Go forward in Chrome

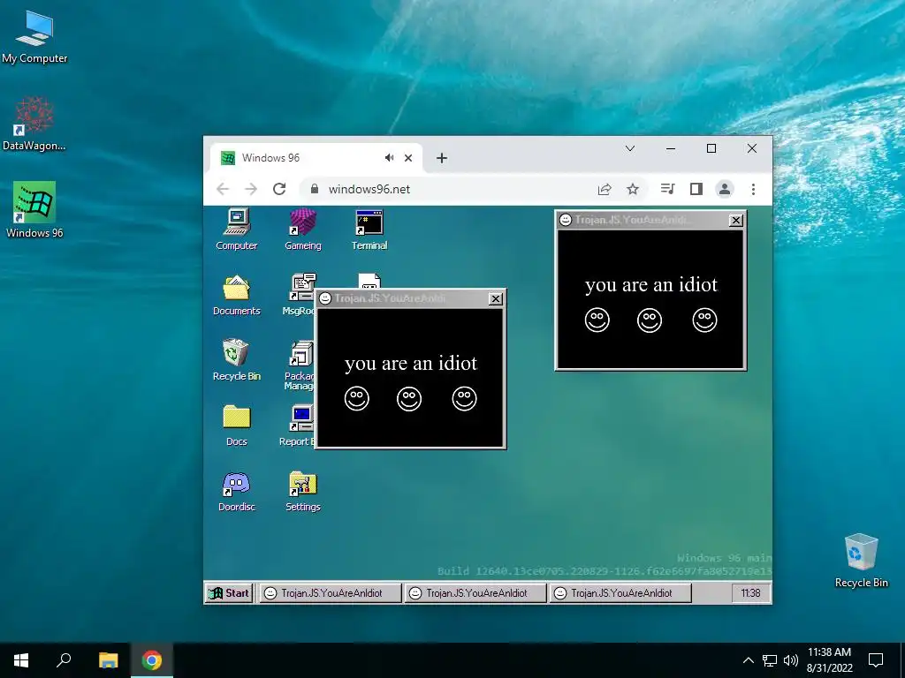point(250,189)
